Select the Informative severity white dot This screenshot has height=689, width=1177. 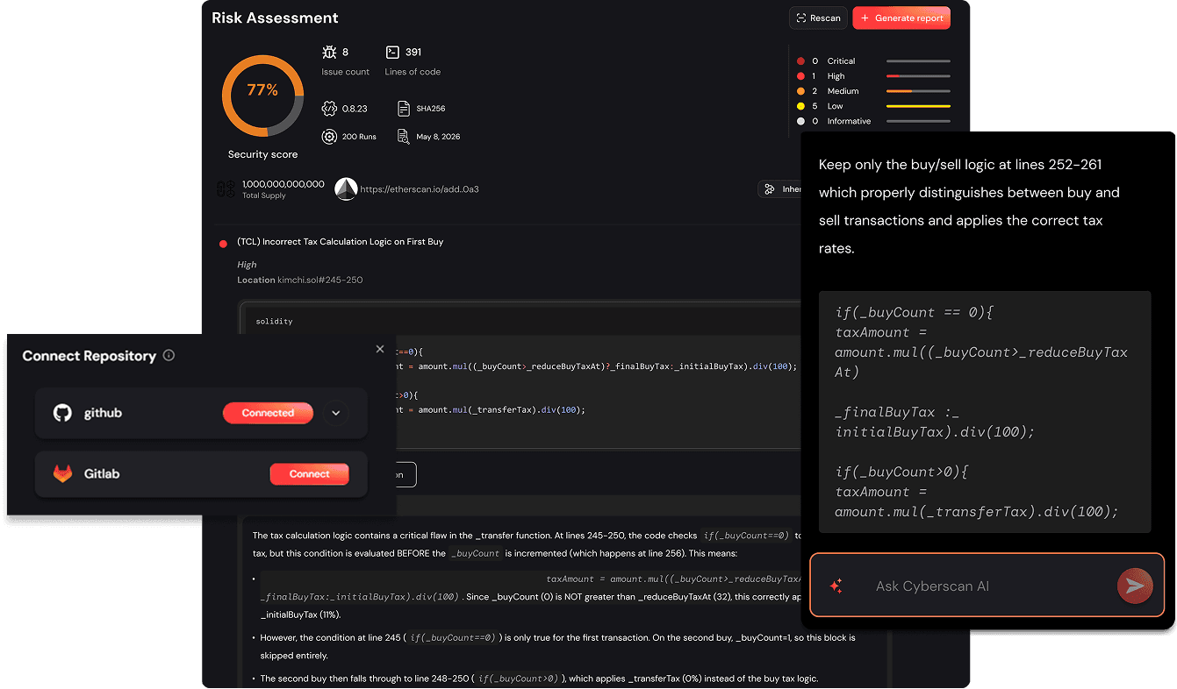[800, 121]
